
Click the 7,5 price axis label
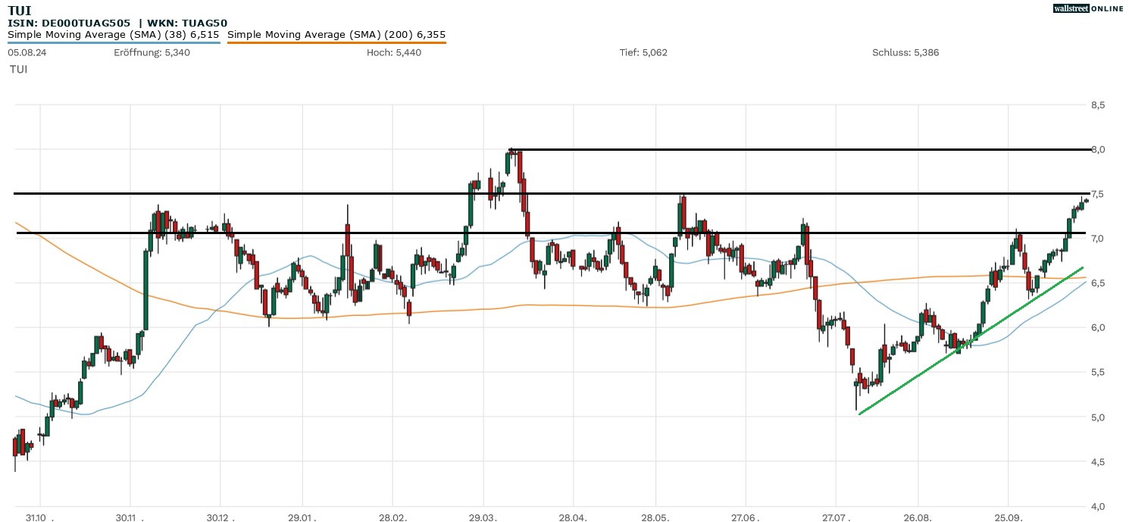pyautogui.click(x=1097, y=194)
